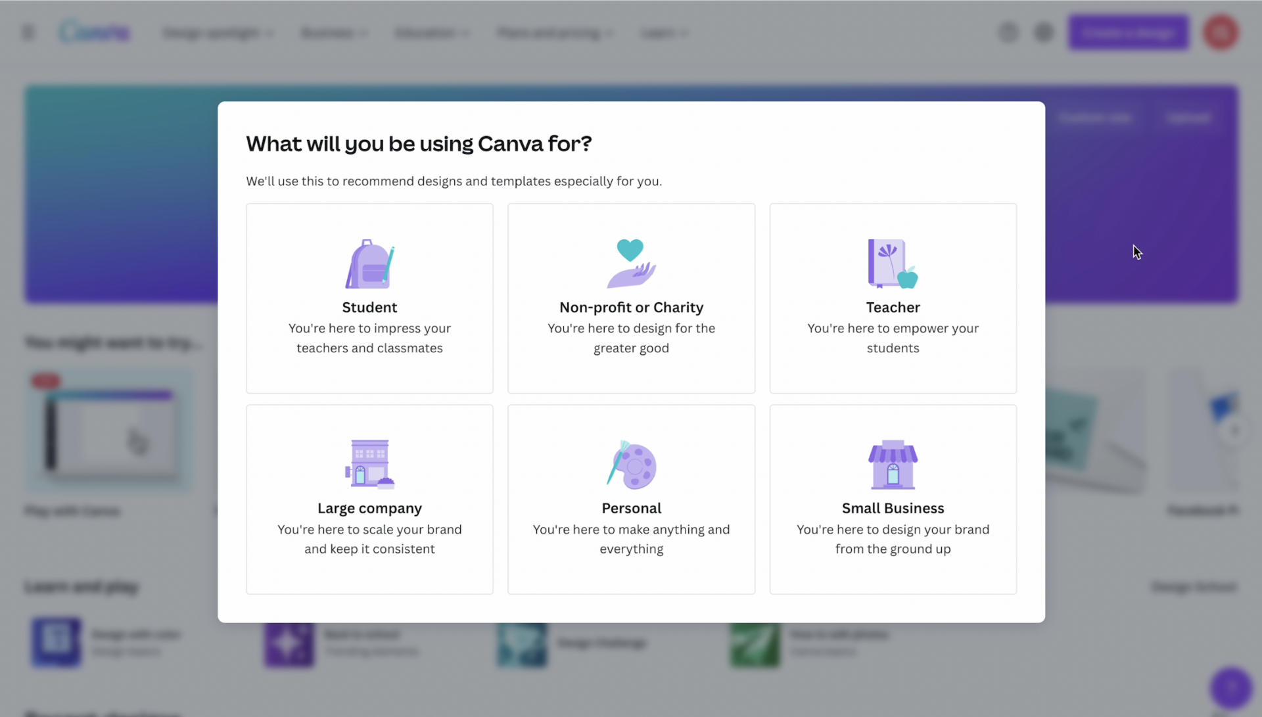This screenshot has width=1262, height=717.
Task: Click the Large company building icon
Action: click(x=369, y=465)
